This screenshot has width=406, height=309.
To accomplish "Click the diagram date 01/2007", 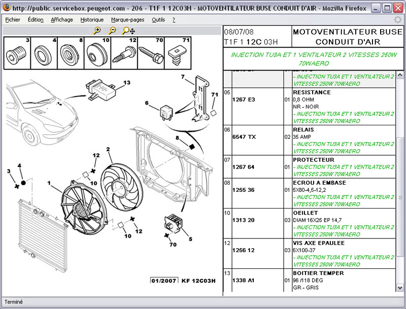I will (x=164, y=281).
